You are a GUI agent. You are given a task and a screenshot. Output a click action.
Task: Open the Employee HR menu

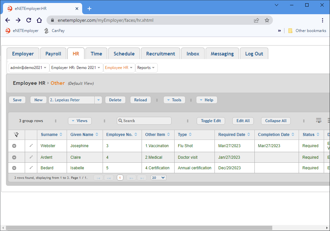click(x=119, y=68)
